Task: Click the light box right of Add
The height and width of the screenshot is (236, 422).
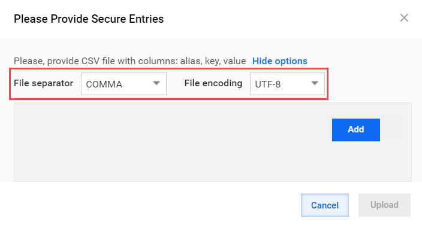Action: click(x=392, y=128)
